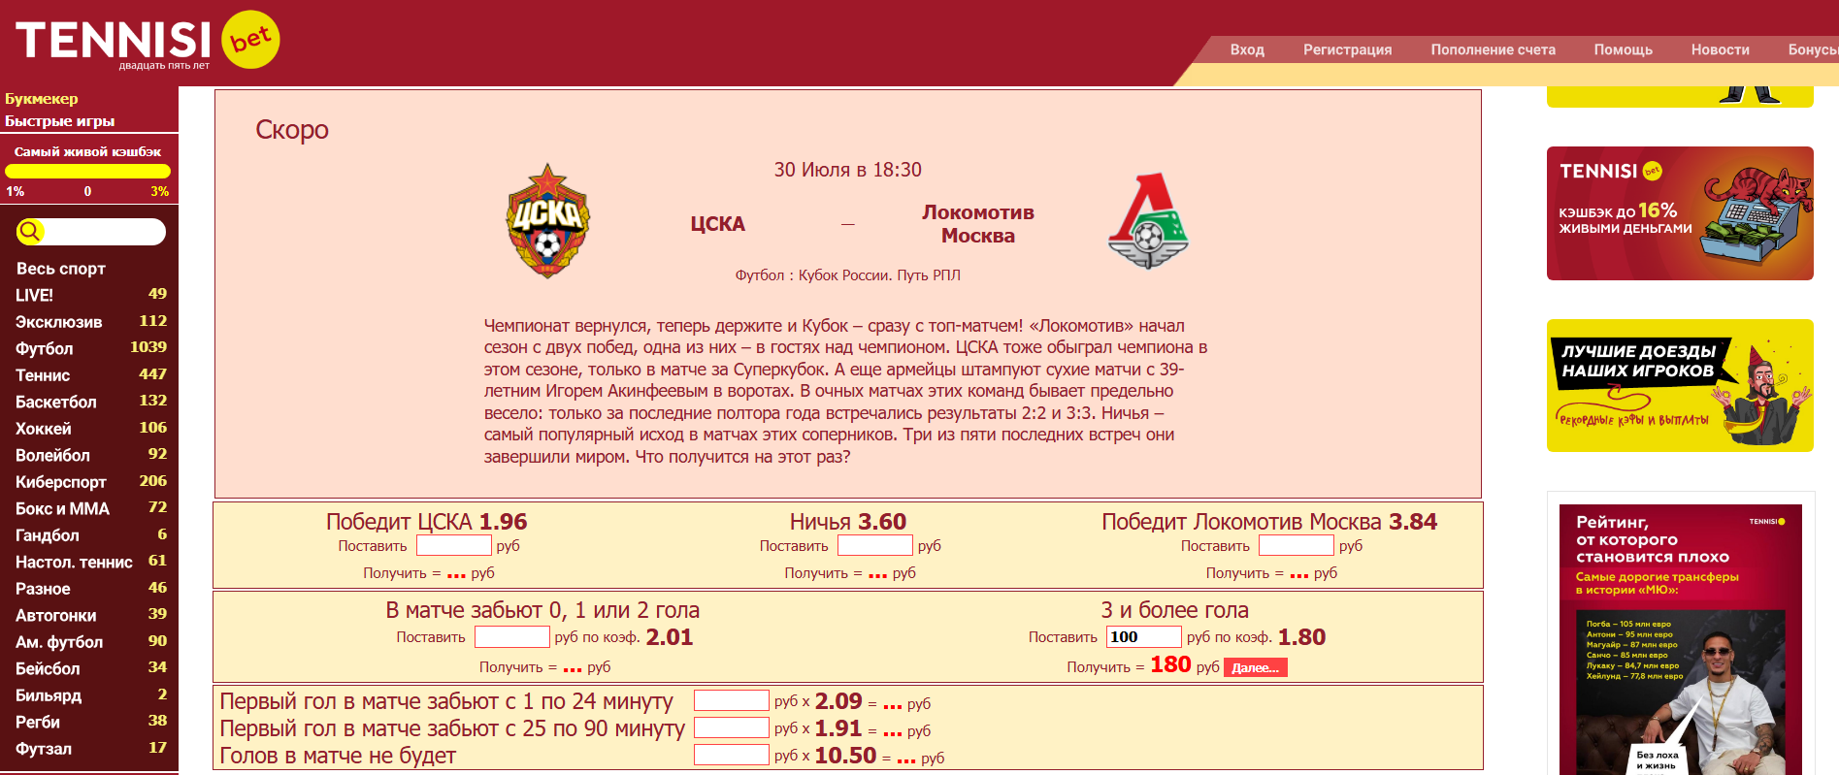The image size is (1839, 775).
Task: Click the Локомотив Москва team name
Action: coord(978,224)
